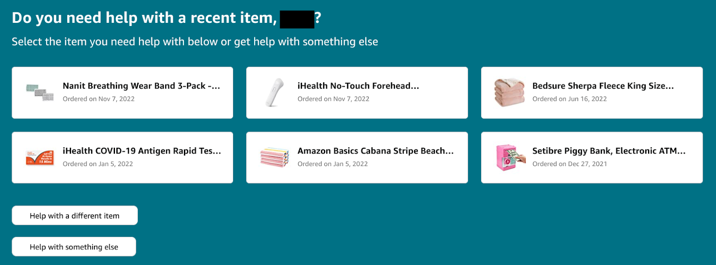Click the iHealth thermometer product image
Image resolution: width=716 pixels, height=265 pixels.
click(273, 92)
